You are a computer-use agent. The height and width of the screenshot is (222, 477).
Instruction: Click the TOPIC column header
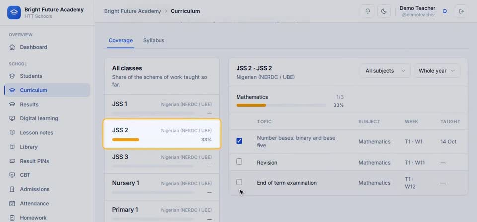click(x=264, y=121)
